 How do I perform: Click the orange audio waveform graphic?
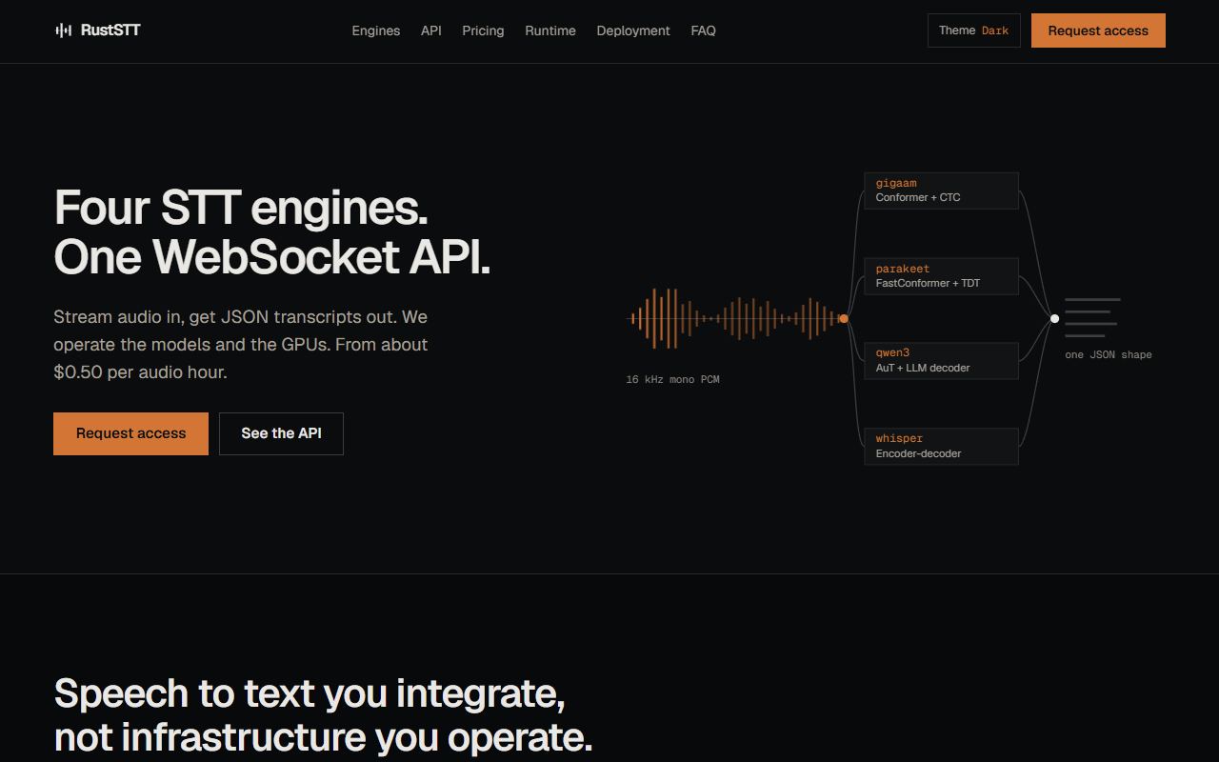point(738,318)
